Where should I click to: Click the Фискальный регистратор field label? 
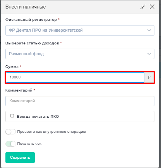pos(31,20)
